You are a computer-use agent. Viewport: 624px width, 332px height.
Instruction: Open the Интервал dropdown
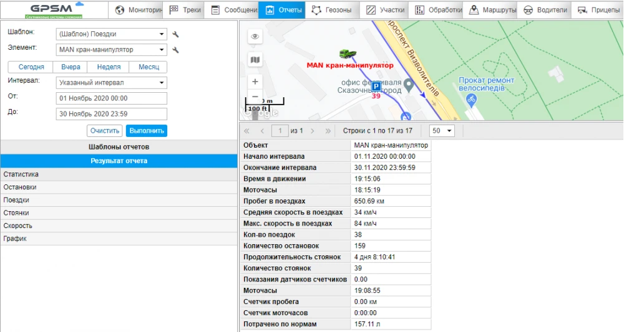click(x=111, y=82)
